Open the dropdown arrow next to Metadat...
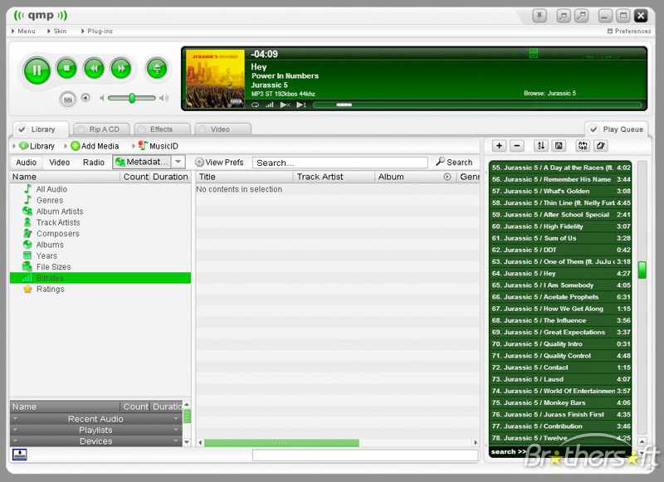This screenshot has height=482, width=664. tap(178, 162)
